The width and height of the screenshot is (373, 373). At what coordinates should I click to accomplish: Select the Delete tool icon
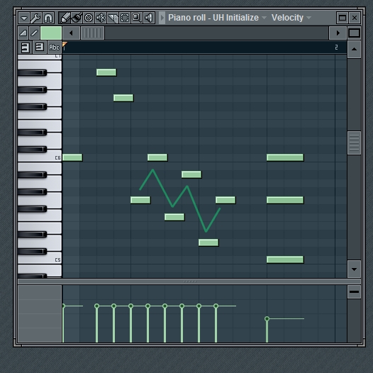(x=89, y=18)
